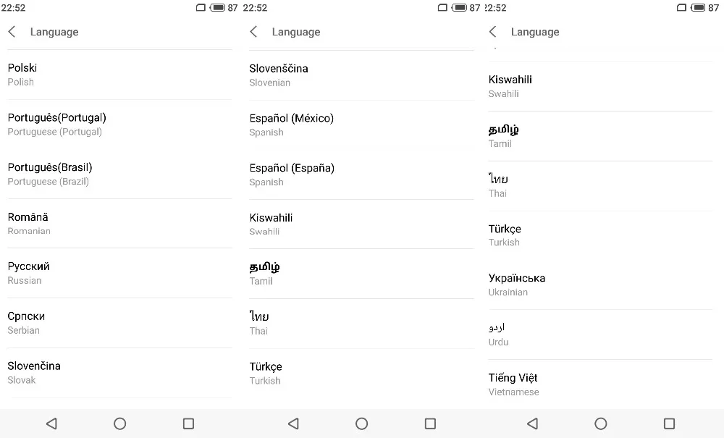
Task: Tap the back arrow on the leftmost Language screen
Action: coord(12,32)
